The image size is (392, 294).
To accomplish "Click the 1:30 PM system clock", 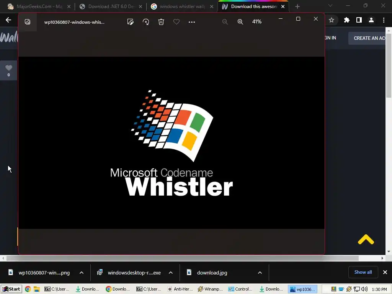I will 379,289.
